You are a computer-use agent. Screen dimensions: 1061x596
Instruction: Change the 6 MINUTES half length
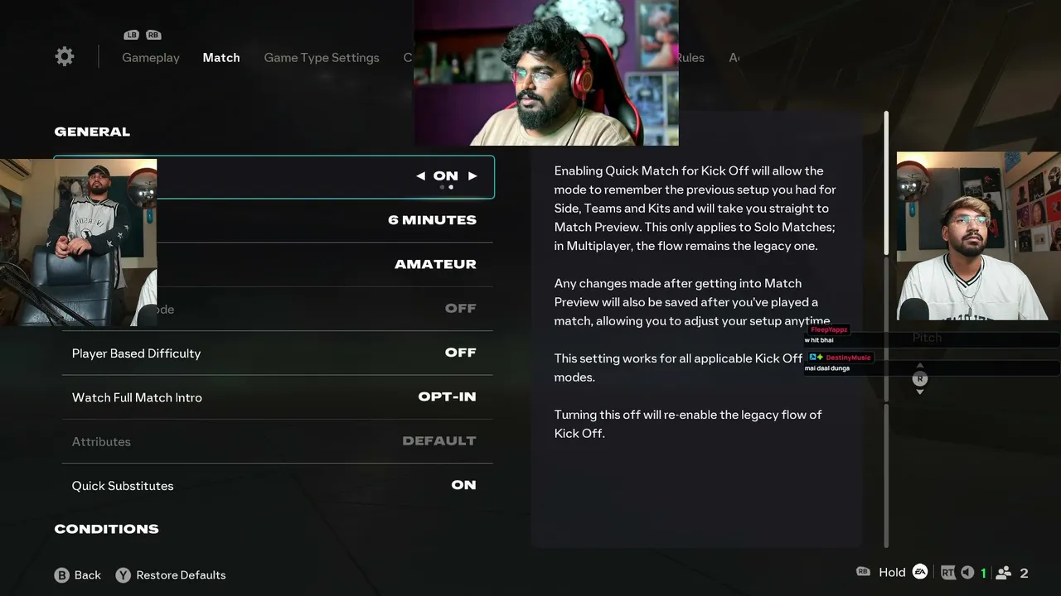pos(432,220)
